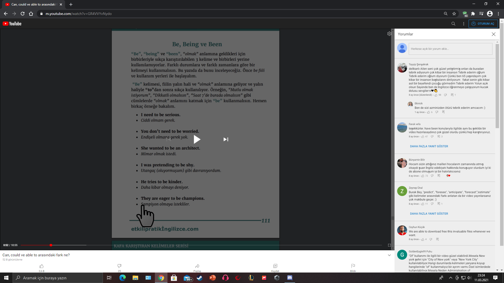504x283 pixels.
Task: Open Discord from the taskbar
Action: pyautogui.click(x=290, y=278)
